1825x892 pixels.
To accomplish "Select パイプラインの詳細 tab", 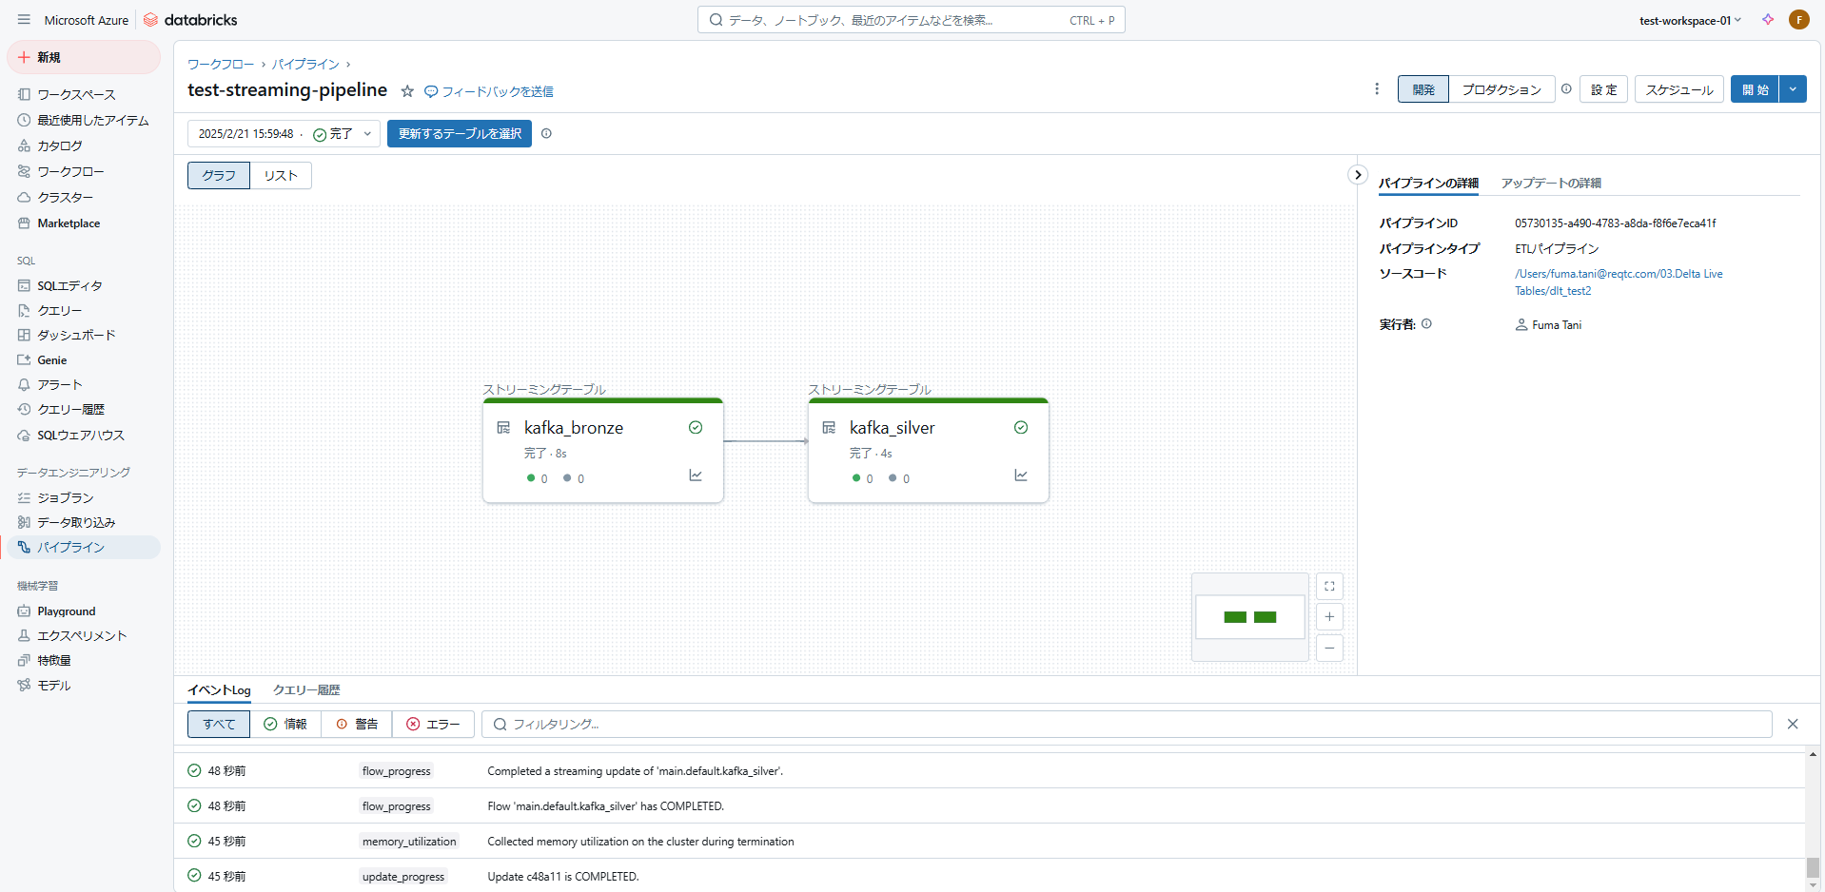I will click(1428, 183).
